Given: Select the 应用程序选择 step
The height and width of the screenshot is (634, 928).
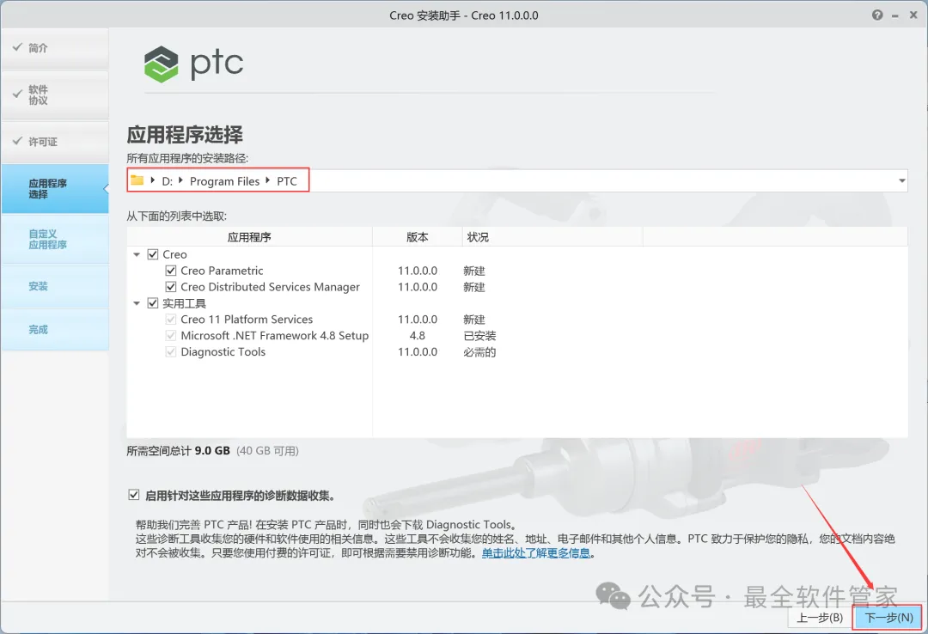Looking at the screenshot, I should [x=55, y=189].
